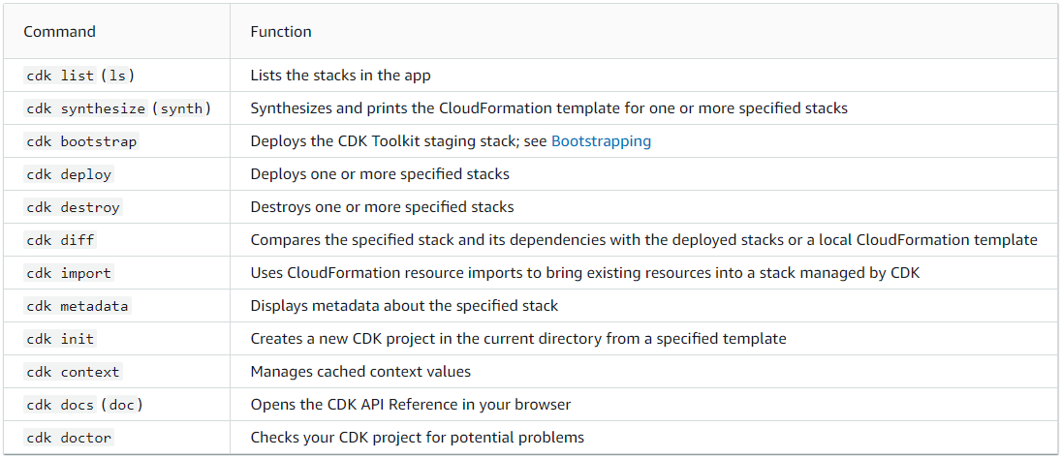Image resolution: width=1062 pixels, height=458 pixels.
Task: Click the synth alias in parentheses
Action: click(x=181, y=108)
